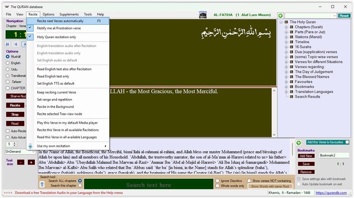Click the green up-arrow icon above Bookmarks
The height and width of the screenshot is (198, 354).
[x=298, y=143]
